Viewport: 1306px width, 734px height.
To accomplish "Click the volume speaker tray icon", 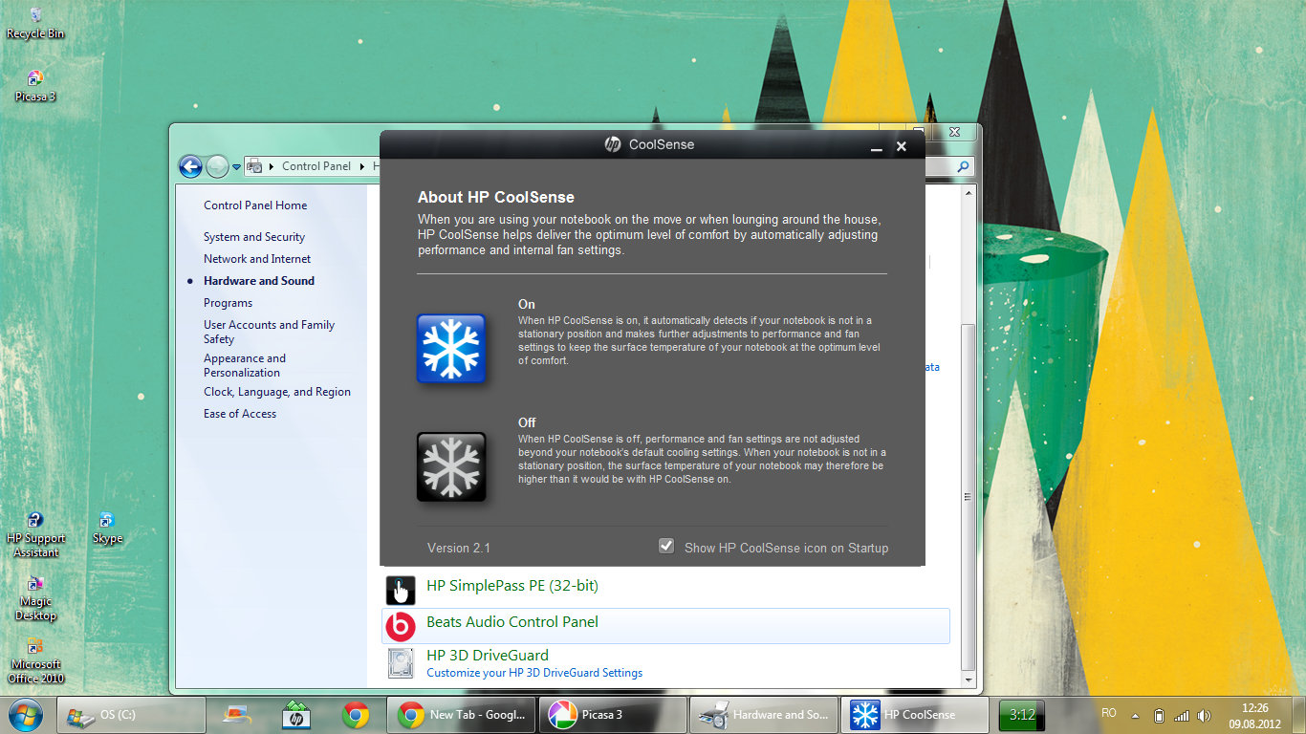I will tap(1204, 715).
